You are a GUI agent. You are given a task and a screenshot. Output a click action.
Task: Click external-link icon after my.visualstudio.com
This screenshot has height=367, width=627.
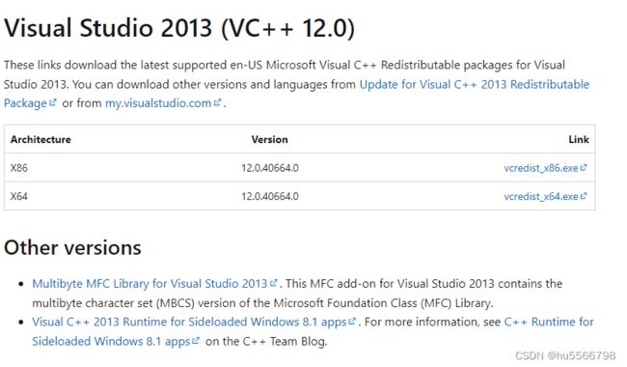(217, 102)
